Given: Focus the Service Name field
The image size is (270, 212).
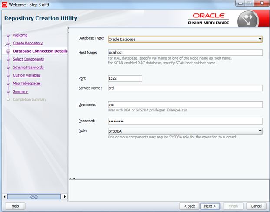Looking at the screenshot, I should coord(185,88).
